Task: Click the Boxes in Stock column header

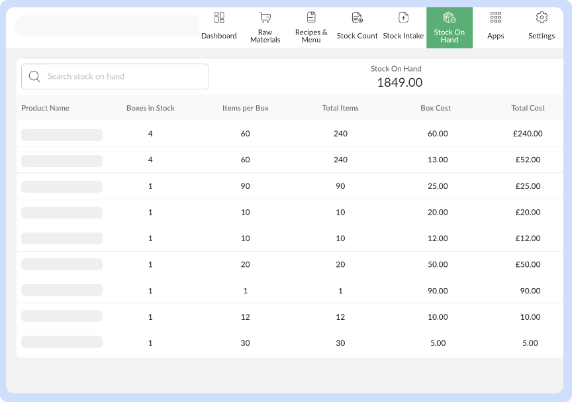Action: [x=150, y=108]
